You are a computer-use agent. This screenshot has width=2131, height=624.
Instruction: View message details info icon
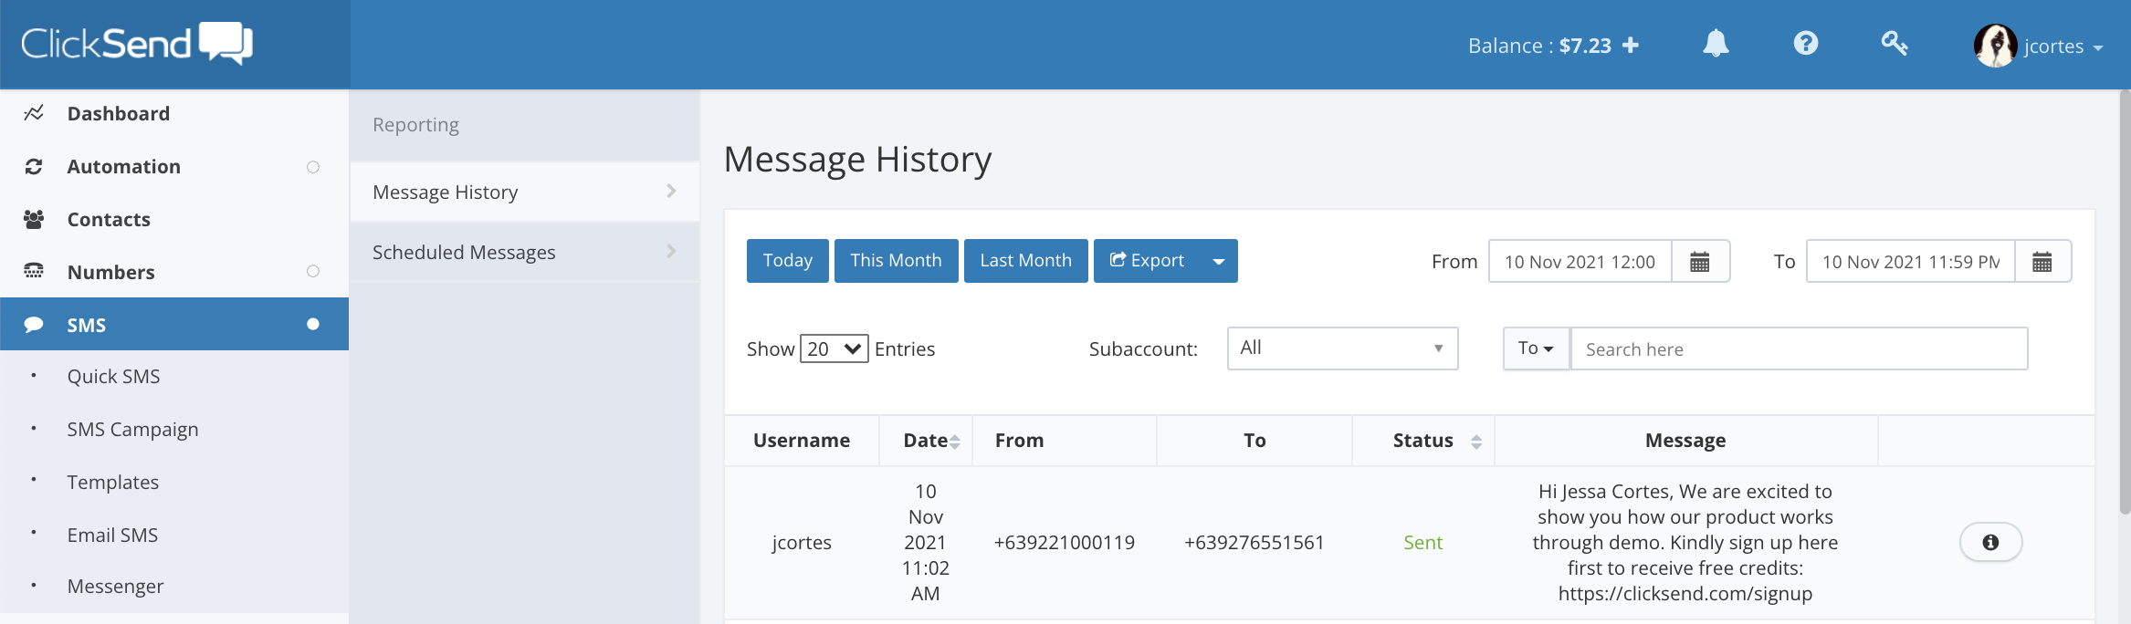(1990, 543)
